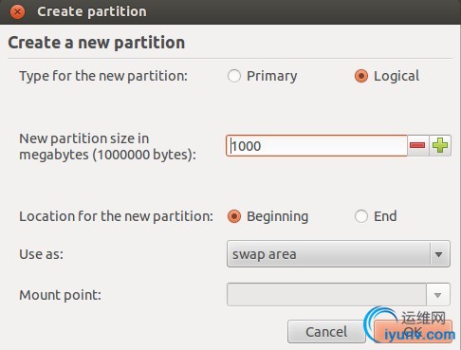Close the Create partition dialog via red X
Image resolution: width=461 pixels, height=350 pixels.
click(17, 12)
